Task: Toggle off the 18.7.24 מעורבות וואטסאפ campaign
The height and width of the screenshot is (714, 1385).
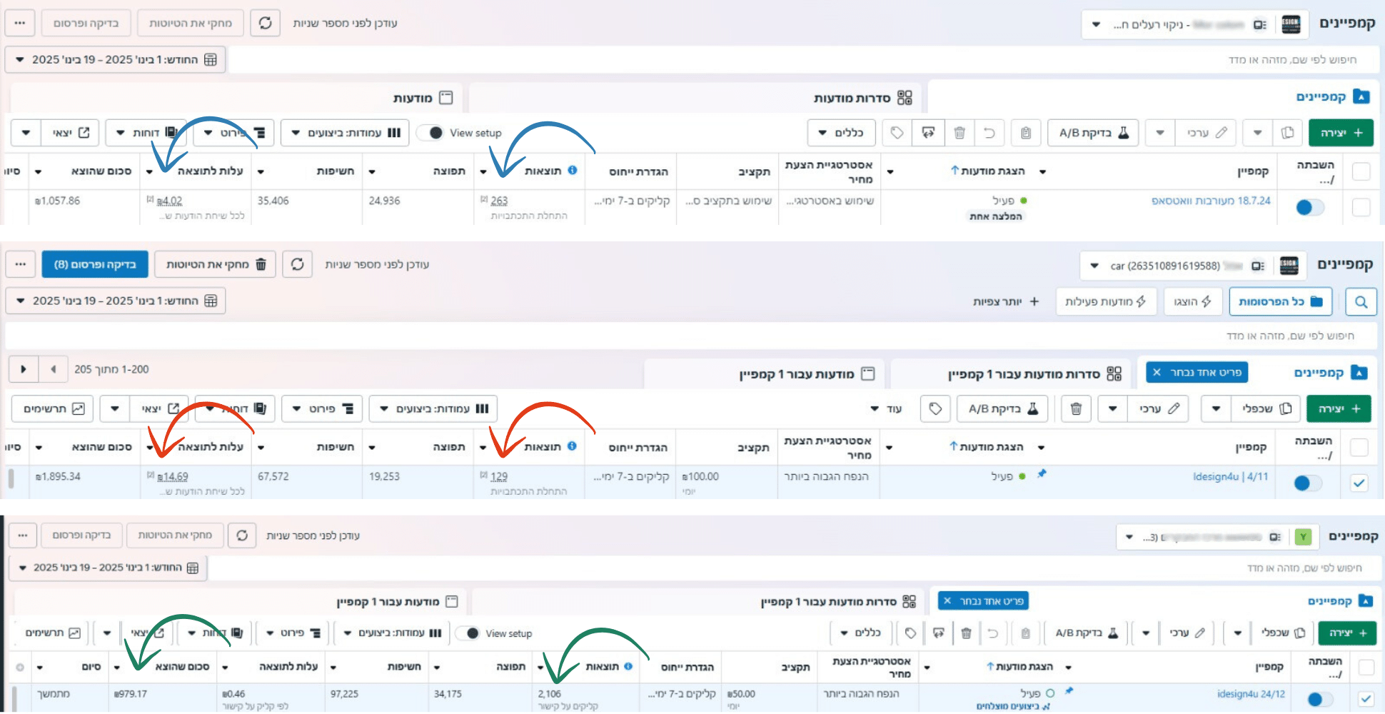Action: 1309,207
